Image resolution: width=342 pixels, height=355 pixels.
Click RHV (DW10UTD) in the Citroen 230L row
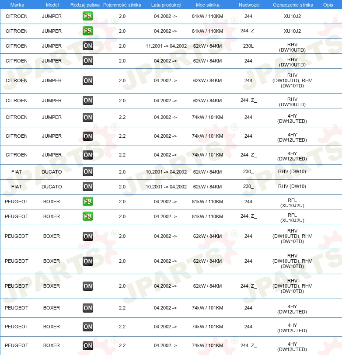pyautogui.click(x=292, y=47)
